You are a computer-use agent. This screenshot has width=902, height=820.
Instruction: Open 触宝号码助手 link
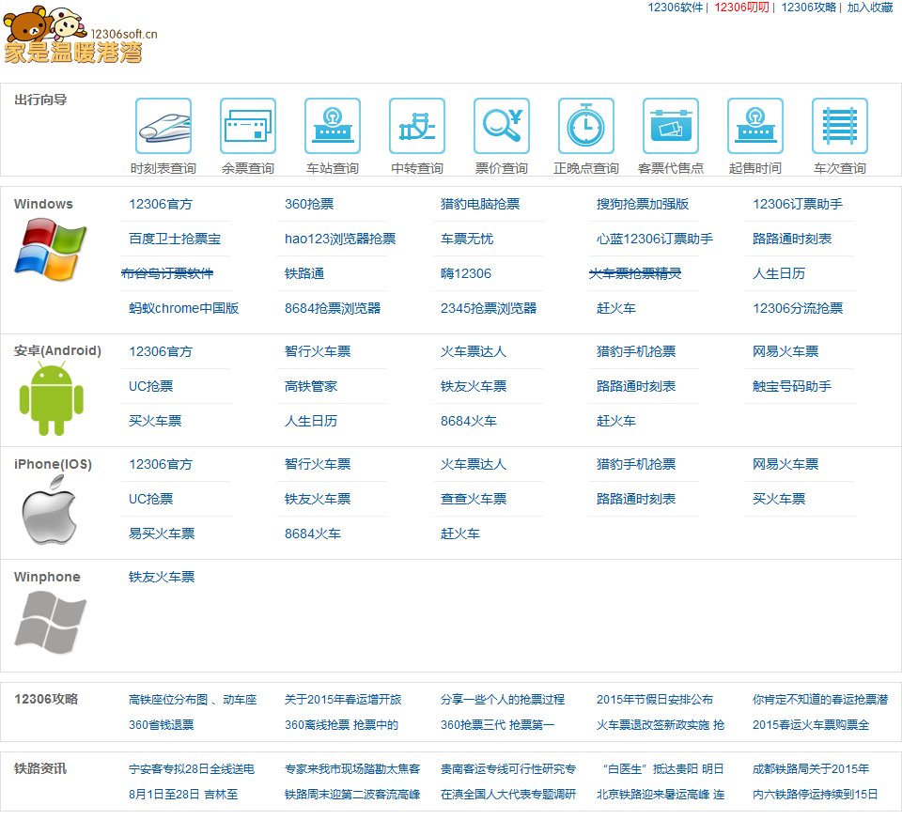[x=792, y=386]
